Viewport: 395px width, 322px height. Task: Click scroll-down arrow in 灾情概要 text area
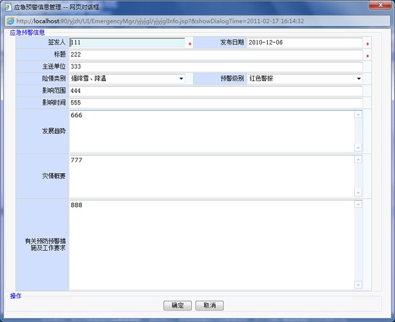(x=358, y=192)
